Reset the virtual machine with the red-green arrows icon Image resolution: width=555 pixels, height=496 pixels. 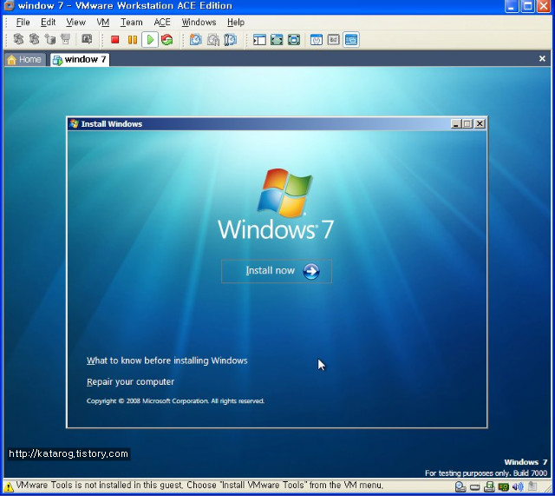[167, 39]
